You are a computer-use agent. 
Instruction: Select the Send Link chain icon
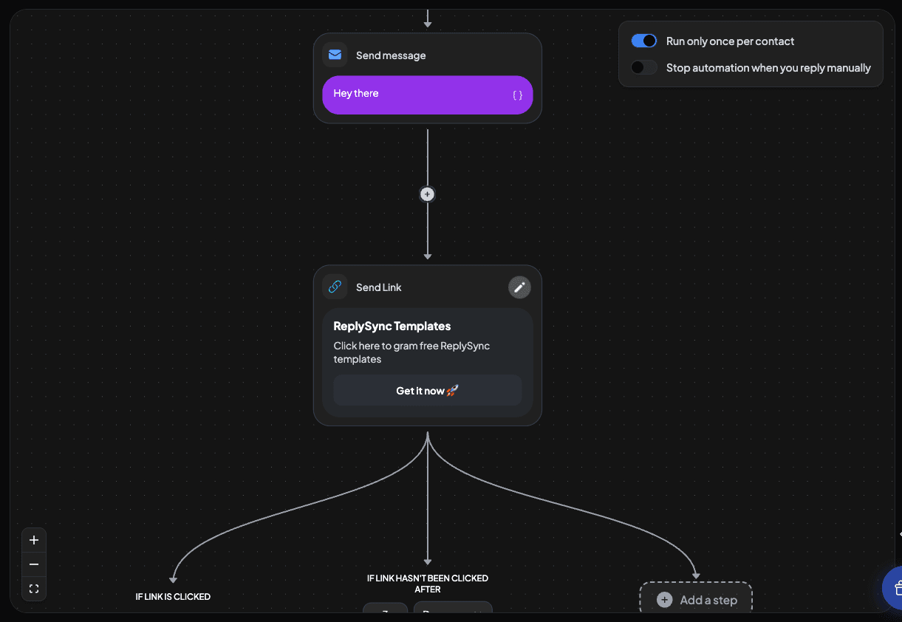click(335, 287)
